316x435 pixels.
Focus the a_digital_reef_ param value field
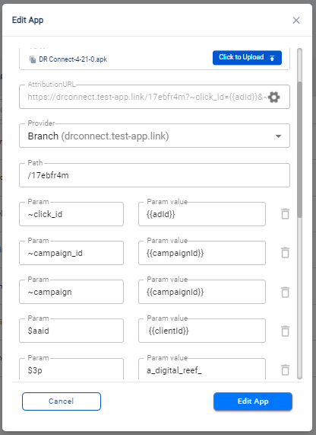202,369
